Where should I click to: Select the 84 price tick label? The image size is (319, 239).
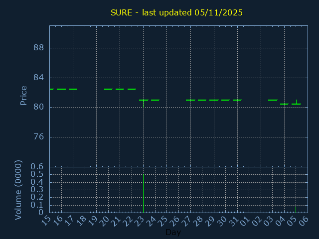pyautogui.click(x=39, y=78)
